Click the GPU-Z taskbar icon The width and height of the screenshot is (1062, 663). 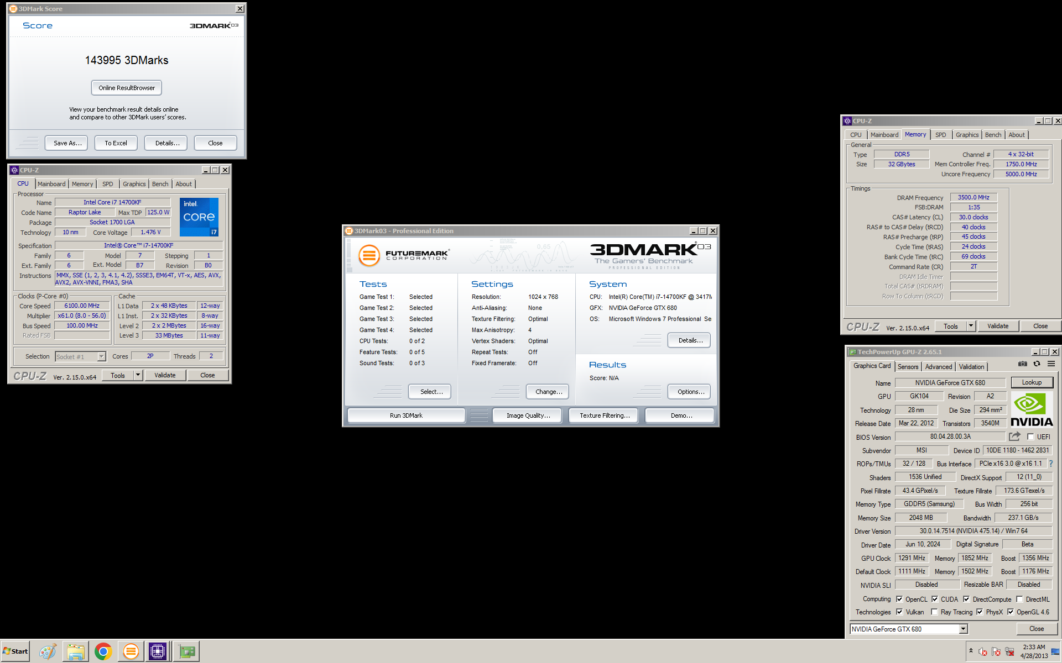[x=187, y=651]
